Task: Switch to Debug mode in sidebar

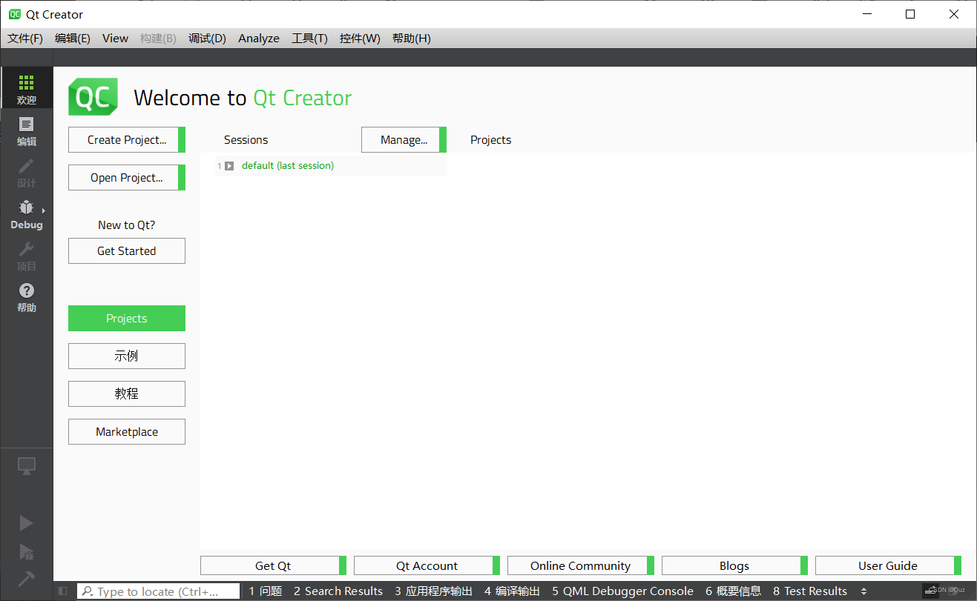Action: [x=26, y=213]
